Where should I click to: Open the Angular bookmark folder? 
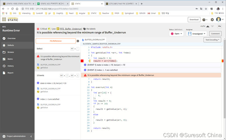click(x=81, y=13)
